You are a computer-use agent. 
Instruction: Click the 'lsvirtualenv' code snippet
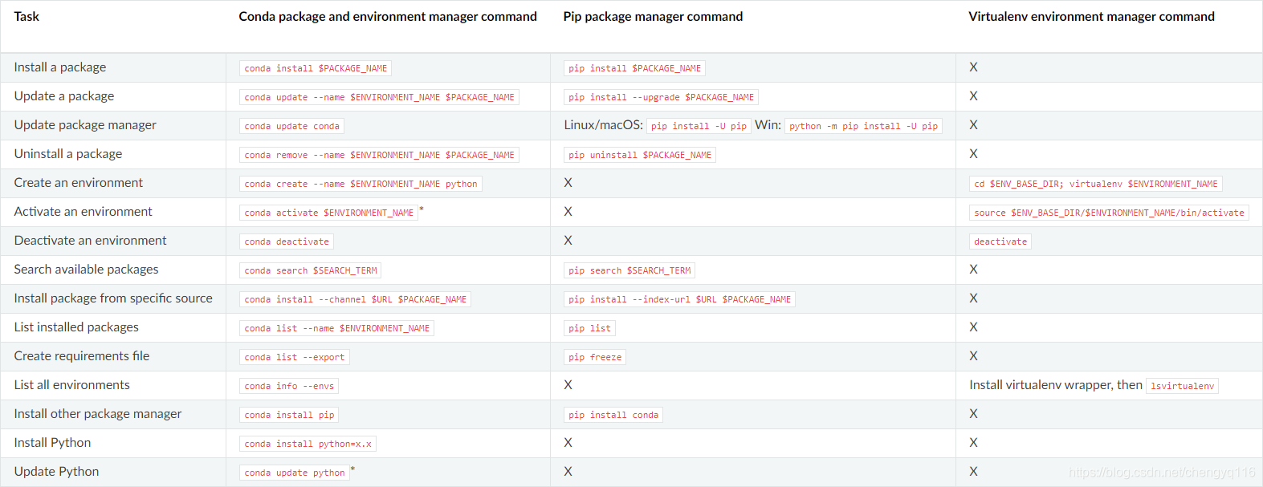pos(1183,386)
